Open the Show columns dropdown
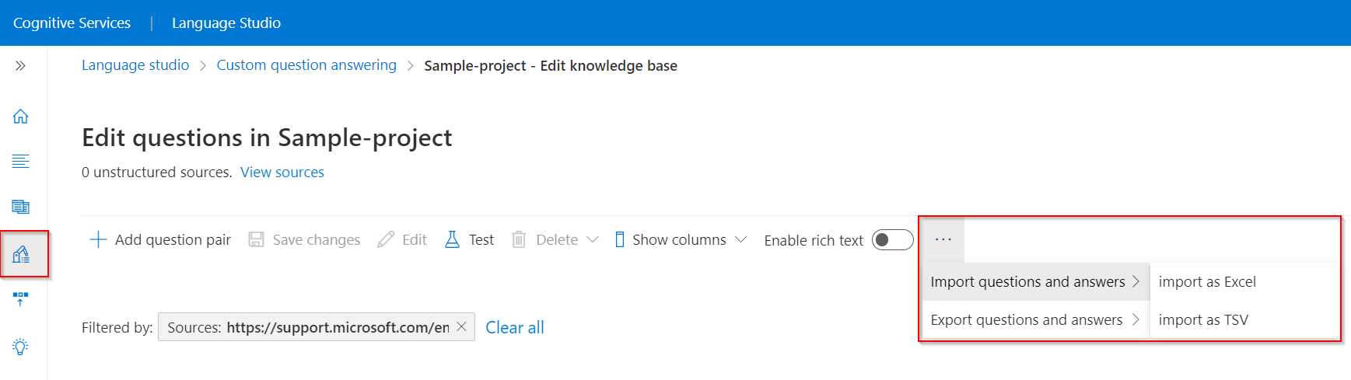1351x380 pixels. (681, 239)
